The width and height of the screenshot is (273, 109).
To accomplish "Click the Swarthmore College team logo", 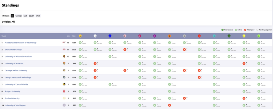I will tap(64, 50).
